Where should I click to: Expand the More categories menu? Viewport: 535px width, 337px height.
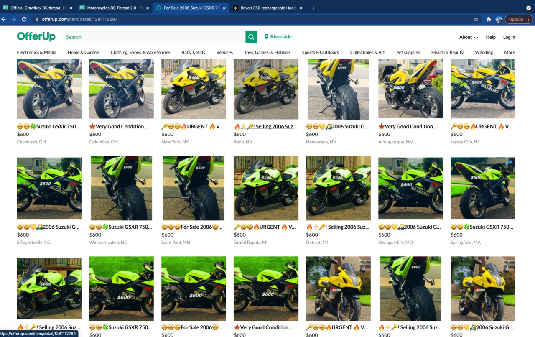point(510,52)
